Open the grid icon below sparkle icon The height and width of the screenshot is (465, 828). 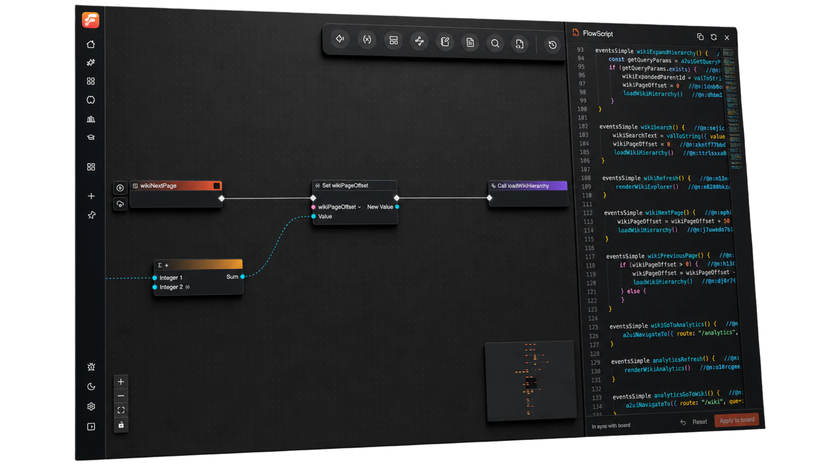pos(91,81)
